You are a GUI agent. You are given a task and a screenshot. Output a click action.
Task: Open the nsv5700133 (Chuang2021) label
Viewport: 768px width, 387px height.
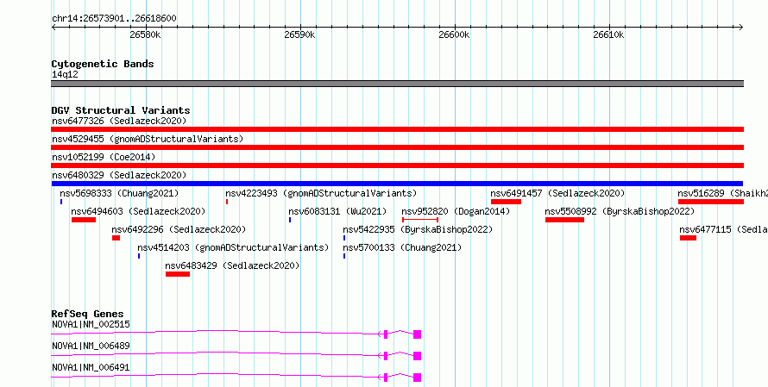pyautogui.click(x=402, y=247)
